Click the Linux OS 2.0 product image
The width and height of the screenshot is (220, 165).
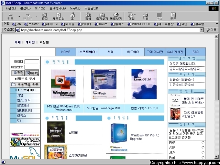pos(144,84)
